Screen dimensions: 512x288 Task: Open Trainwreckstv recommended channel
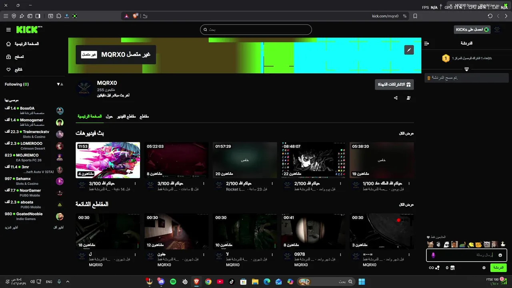(x=34, y=134)
